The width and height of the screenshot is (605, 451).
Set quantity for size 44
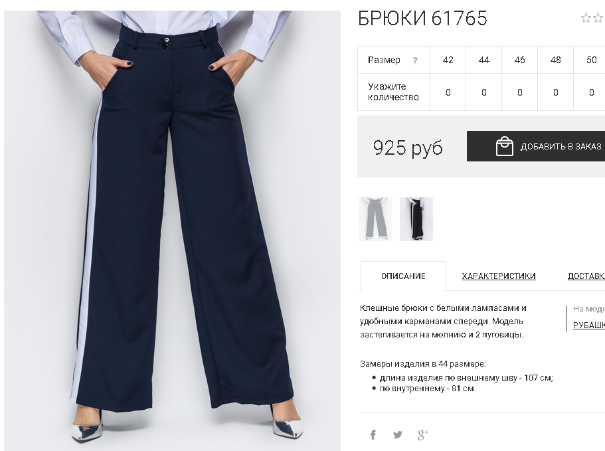coord(484,92)
